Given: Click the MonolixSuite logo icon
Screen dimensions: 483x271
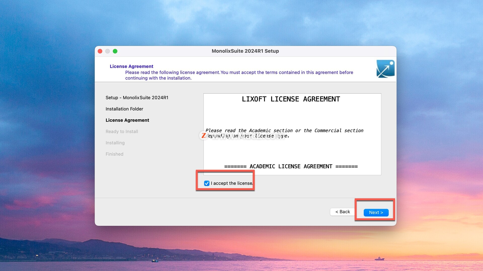Looking at the screenshot, I should [x=385, y=69].
